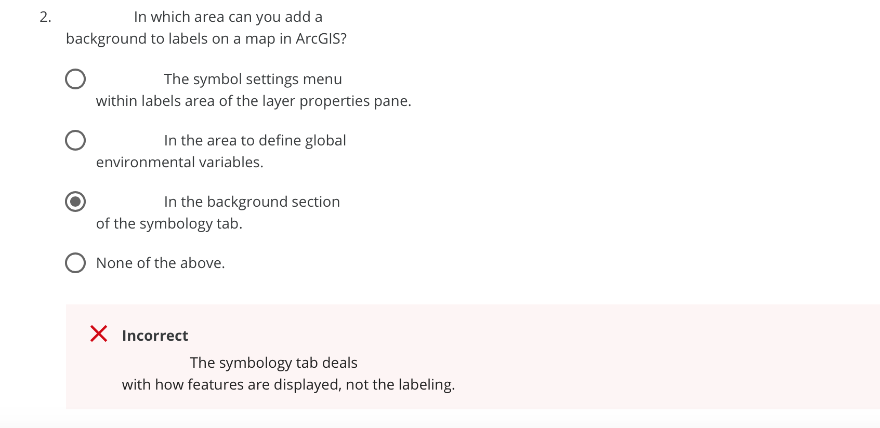Click the question number "2."
The height and width of the screenshot is (428, 880).
point(46,17)
